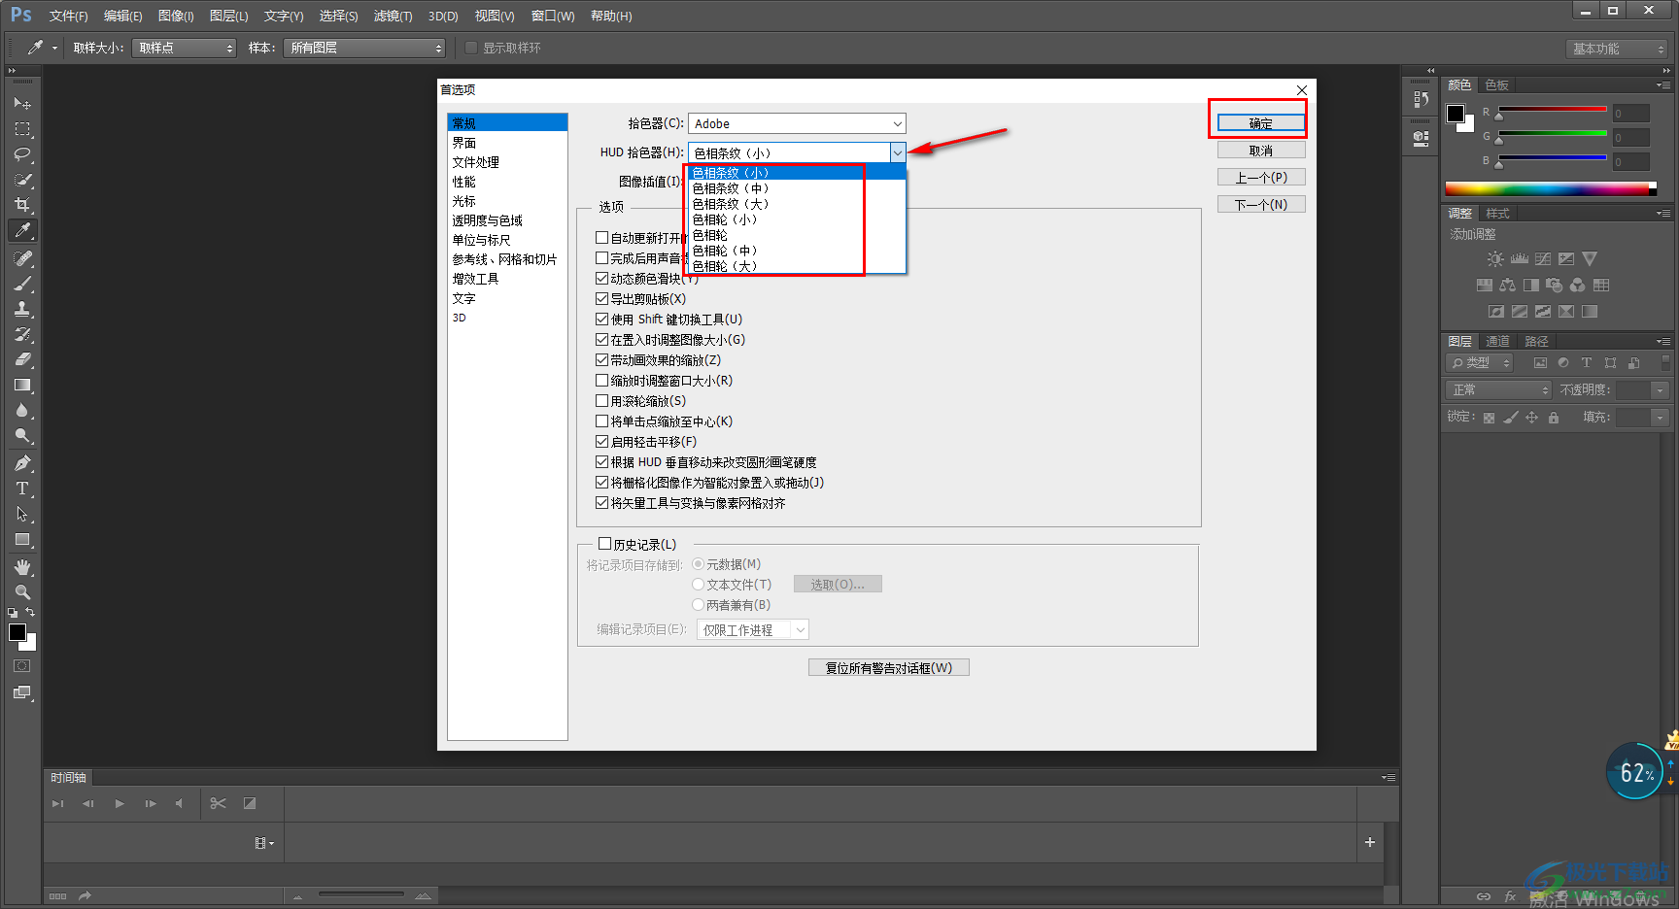Add a Color Balance adjustment
The height and width of the screenshot is (909, 1679).
pos(1507,286)
